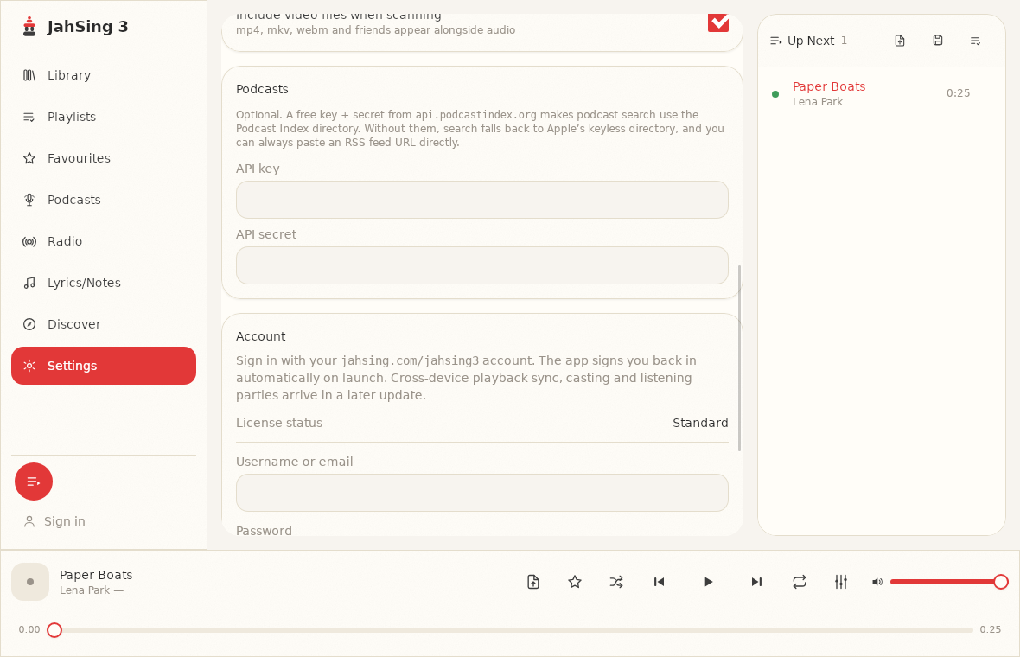Click the Standard license status value
This screenshot has height=657, width=1020.
[x=700, y=423]
